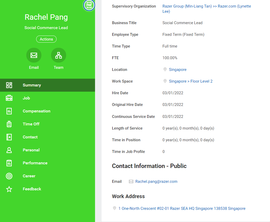Select the Original Hire Date 03/01/2022 value
270x222 pixels.
click(x=173, y=105)
